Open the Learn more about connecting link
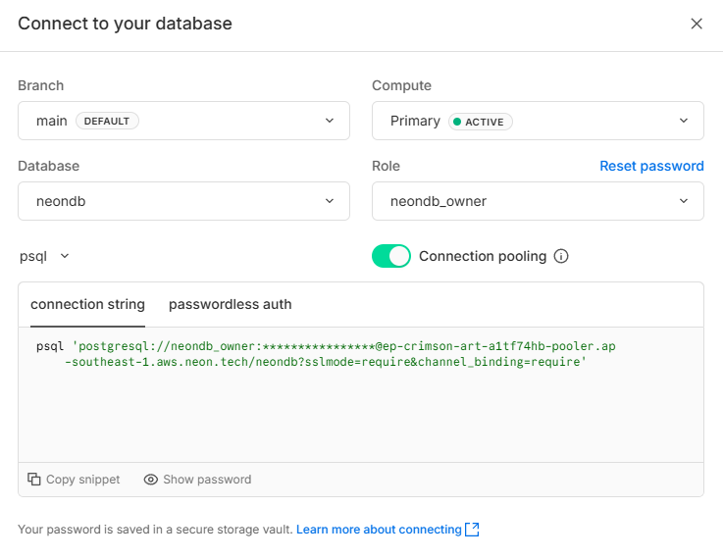 (x=379, y=530)
